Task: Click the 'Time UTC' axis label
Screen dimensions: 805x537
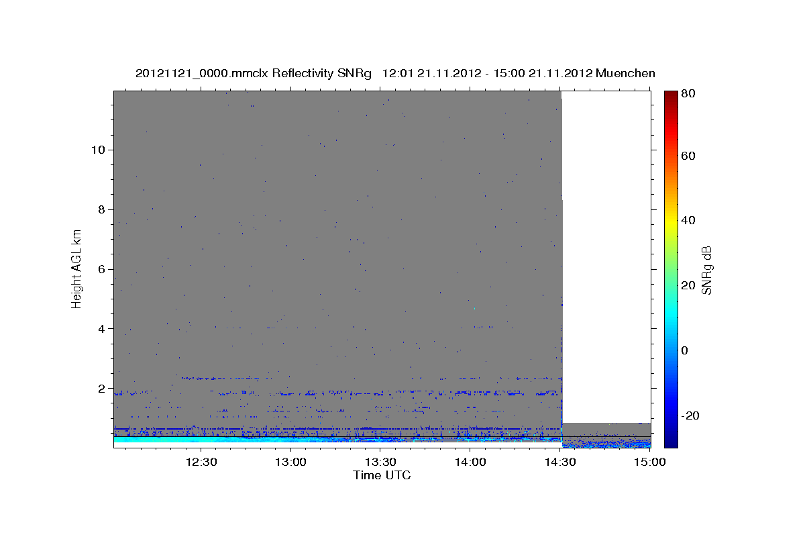Action: (x=382, y=475)
